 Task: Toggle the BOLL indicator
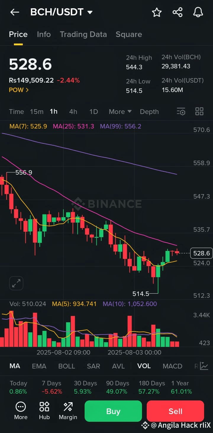(x=67, y=366)
